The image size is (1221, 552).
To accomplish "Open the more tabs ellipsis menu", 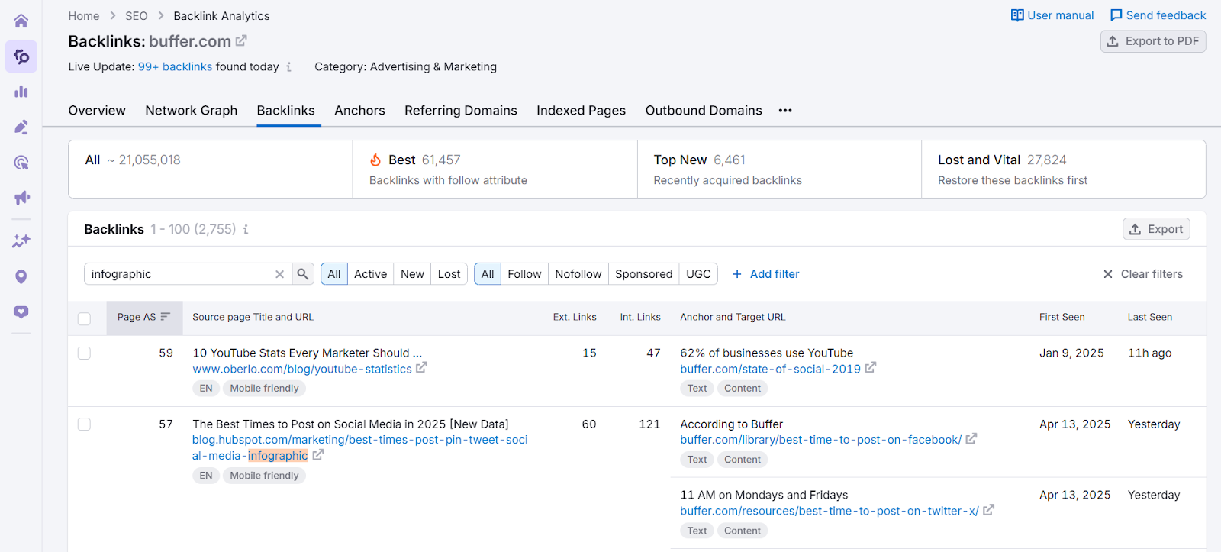I will tap(785, 111).
